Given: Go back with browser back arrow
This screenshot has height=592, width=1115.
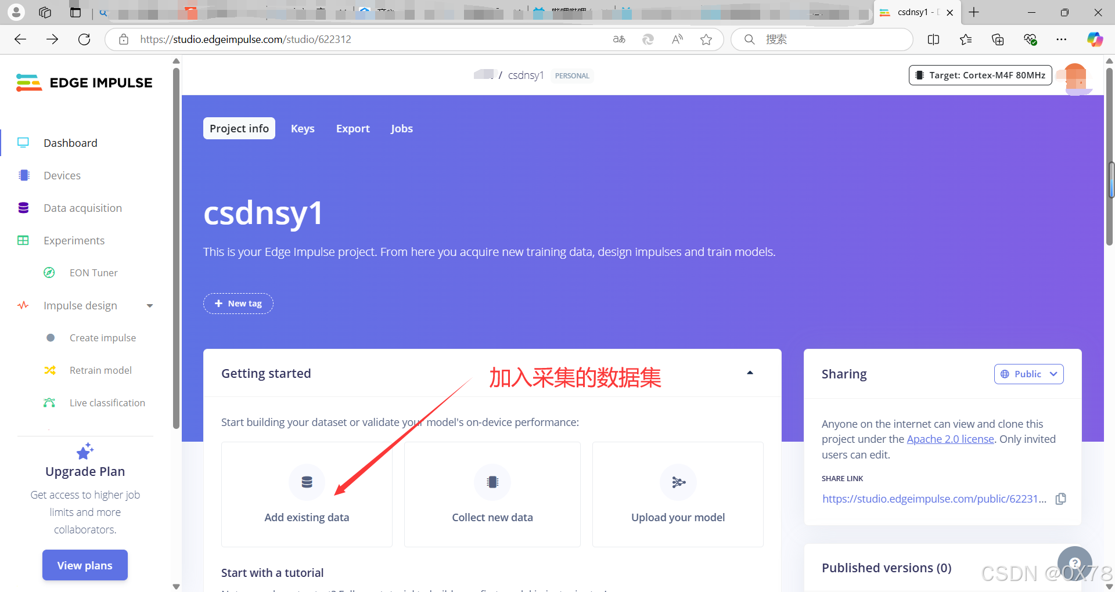Looking at the screenshot, I should pos(20,39).
